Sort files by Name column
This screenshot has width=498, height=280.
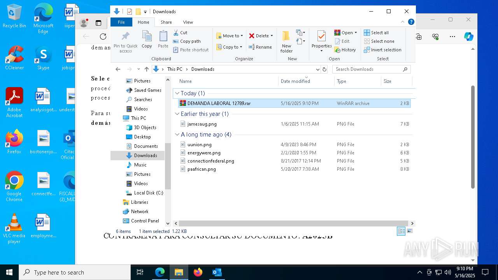[x=228, y=81]
